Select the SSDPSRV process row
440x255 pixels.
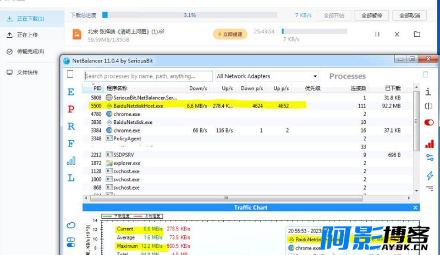(248, 155)
